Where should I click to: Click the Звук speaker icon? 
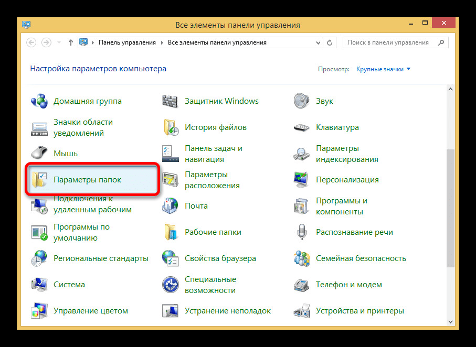click(302, 101)
